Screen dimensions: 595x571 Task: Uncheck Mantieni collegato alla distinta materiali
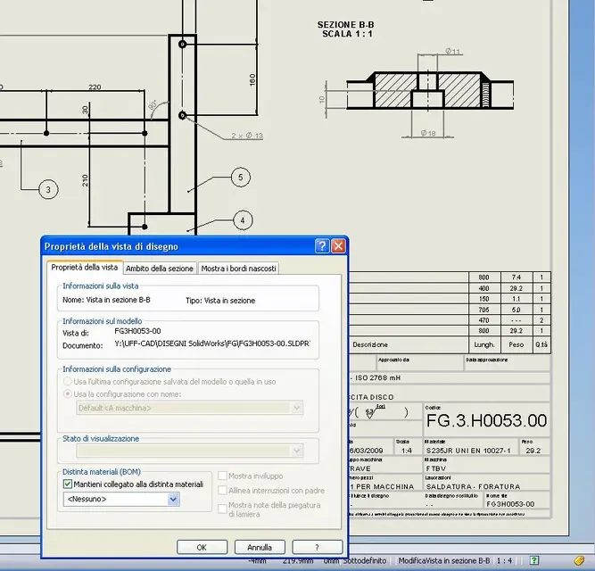69,484
